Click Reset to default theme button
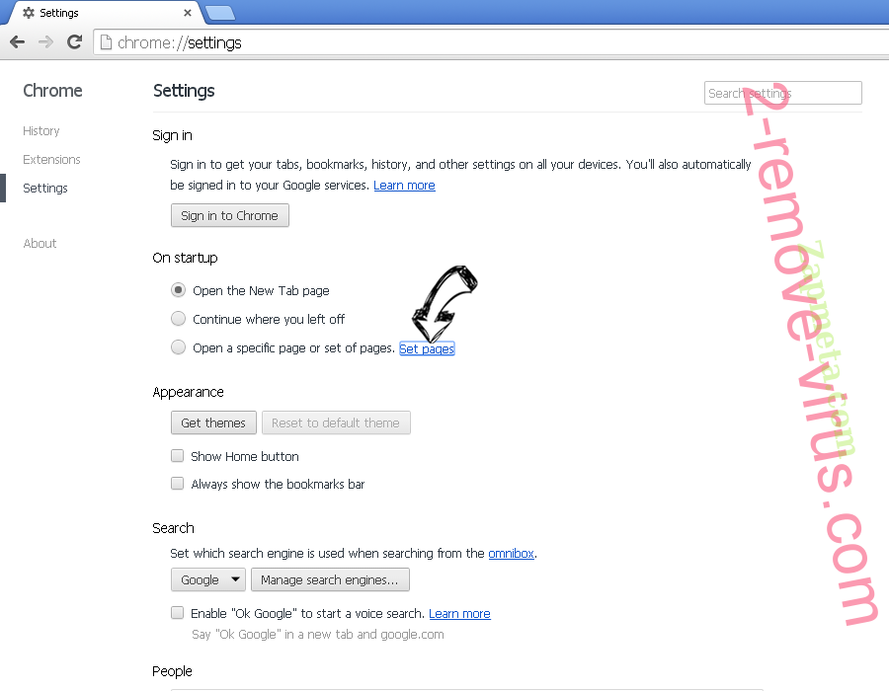Image resolution: width=889 pixels, height=691 pixels. point(336,422)
